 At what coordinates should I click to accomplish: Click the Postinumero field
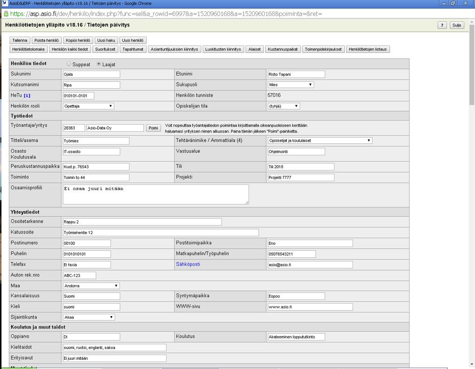click(x=87, y=243)
